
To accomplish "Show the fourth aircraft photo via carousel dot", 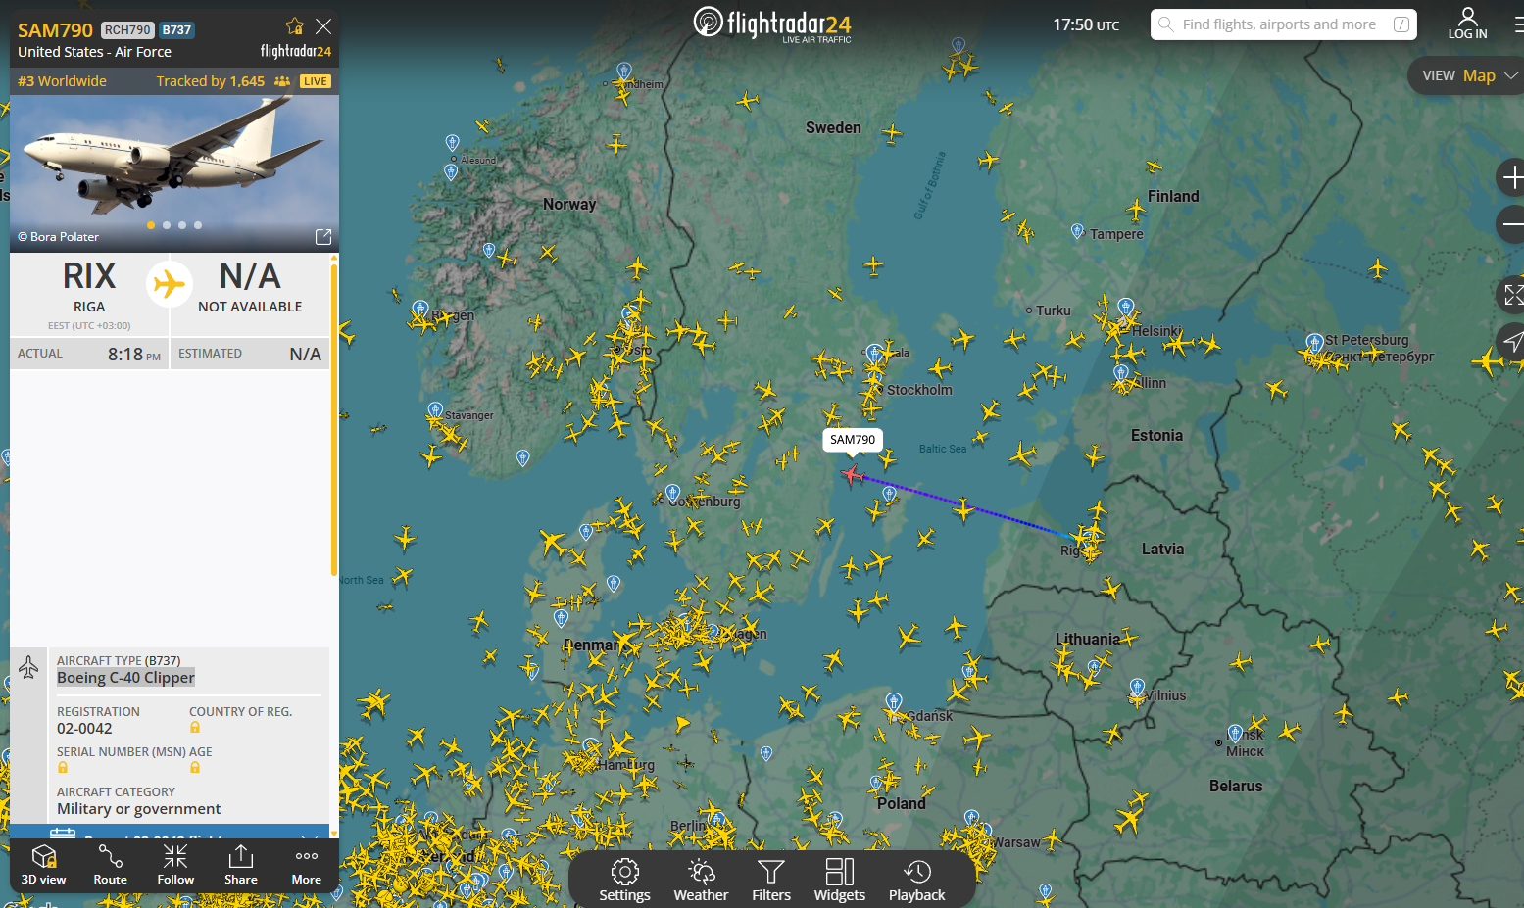I will coord(198,225).
